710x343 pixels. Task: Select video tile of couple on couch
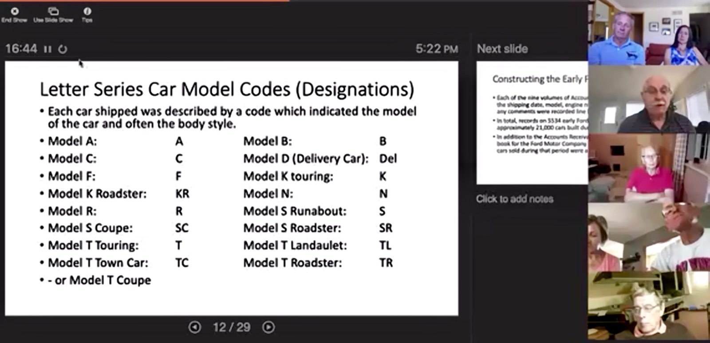pos(649,33)
